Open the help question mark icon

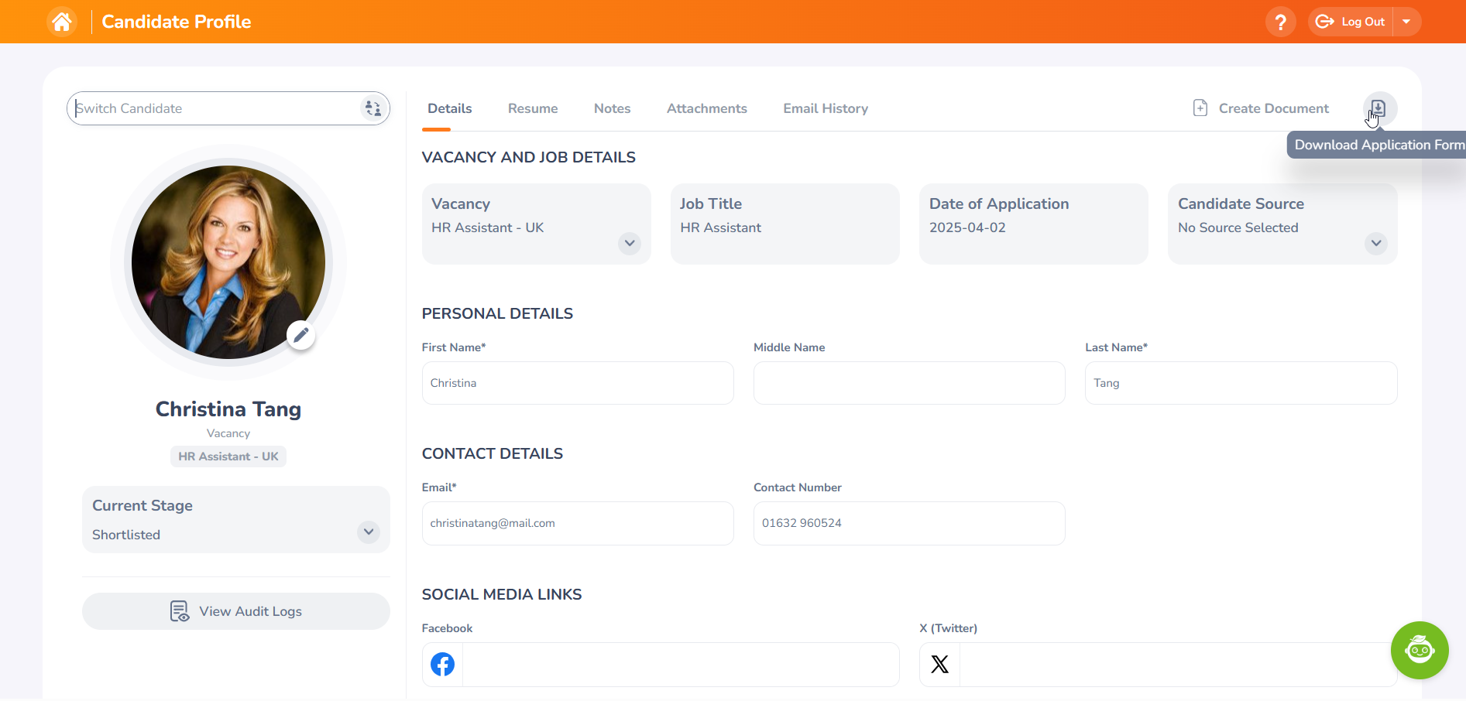point(1280,22)
